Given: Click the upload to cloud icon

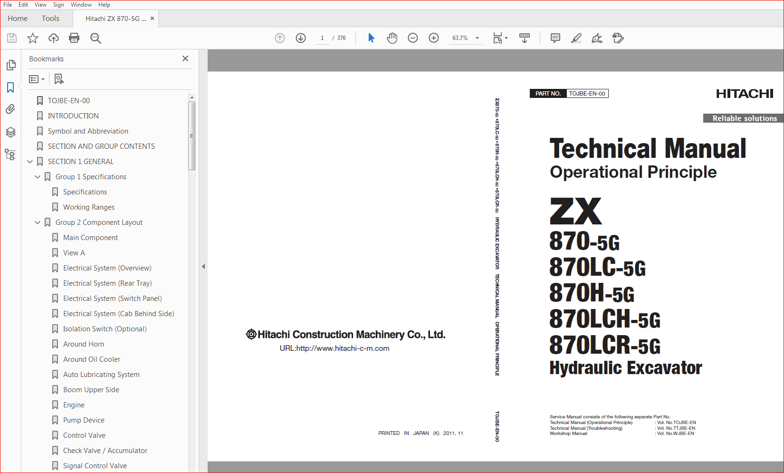Looking at the screenshot, I should click(54, 38).
